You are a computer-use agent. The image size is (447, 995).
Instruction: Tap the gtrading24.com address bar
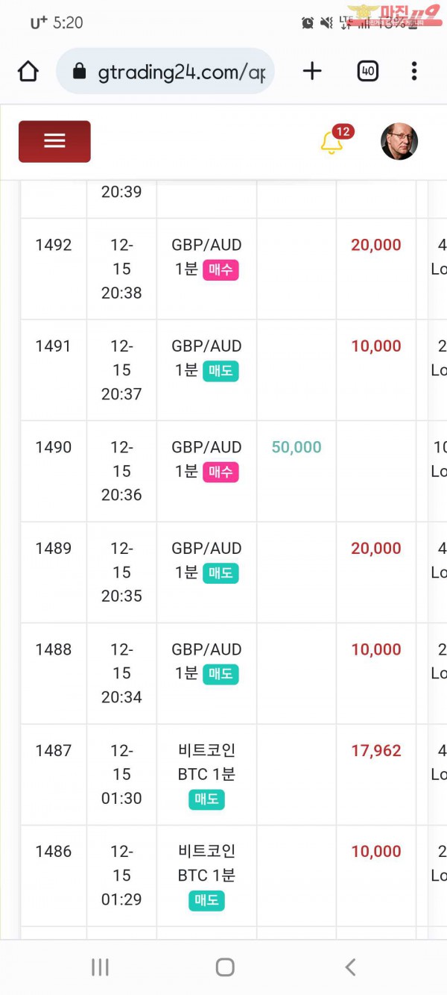(x=165, y=71)
